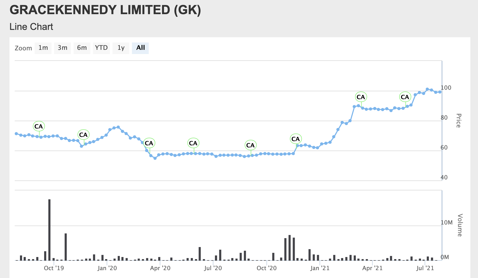Screen dimensions: 478x278
Task: Click the CA marker near Dec '20 jump
Action: [295, 139]
